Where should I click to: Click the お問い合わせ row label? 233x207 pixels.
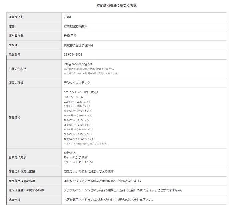[17, 69]
